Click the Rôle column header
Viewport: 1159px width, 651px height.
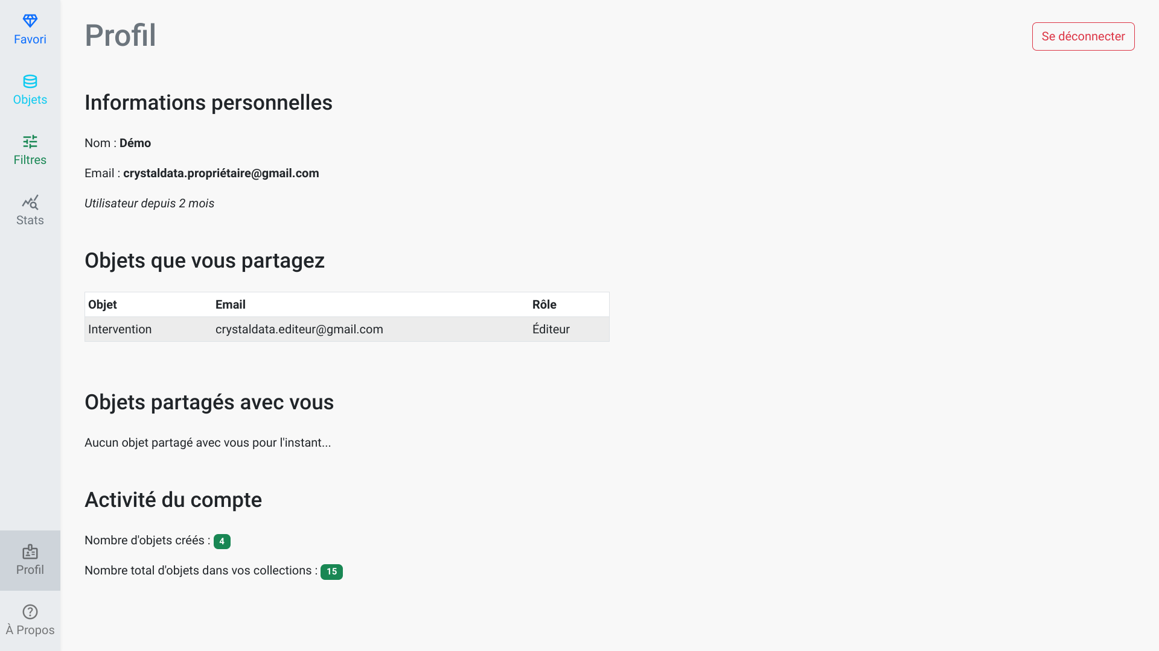tap(544, 304)
